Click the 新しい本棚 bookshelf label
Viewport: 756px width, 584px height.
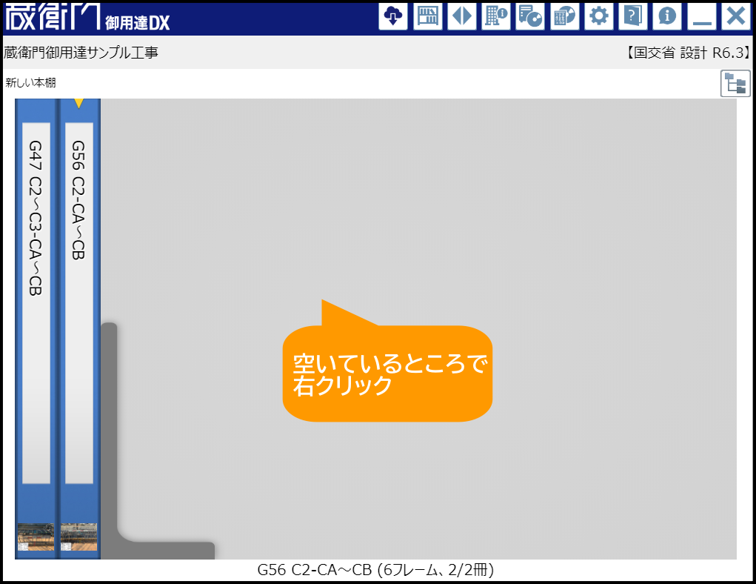30,83
